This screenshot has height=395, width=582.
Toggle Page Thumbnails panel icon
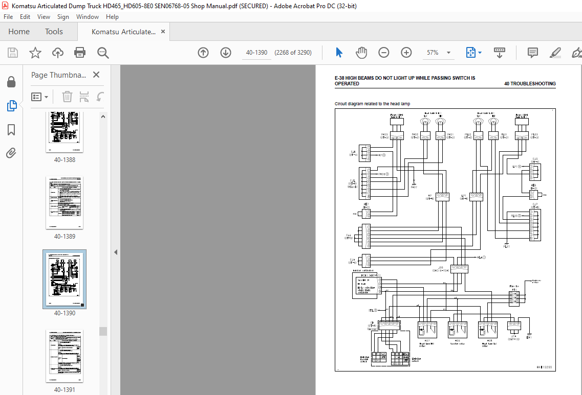[11, 106]
